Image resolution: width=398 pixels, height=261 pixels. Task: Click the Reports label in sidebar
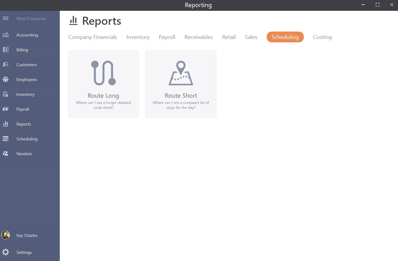pyautogui.click(x=24, y=124)
